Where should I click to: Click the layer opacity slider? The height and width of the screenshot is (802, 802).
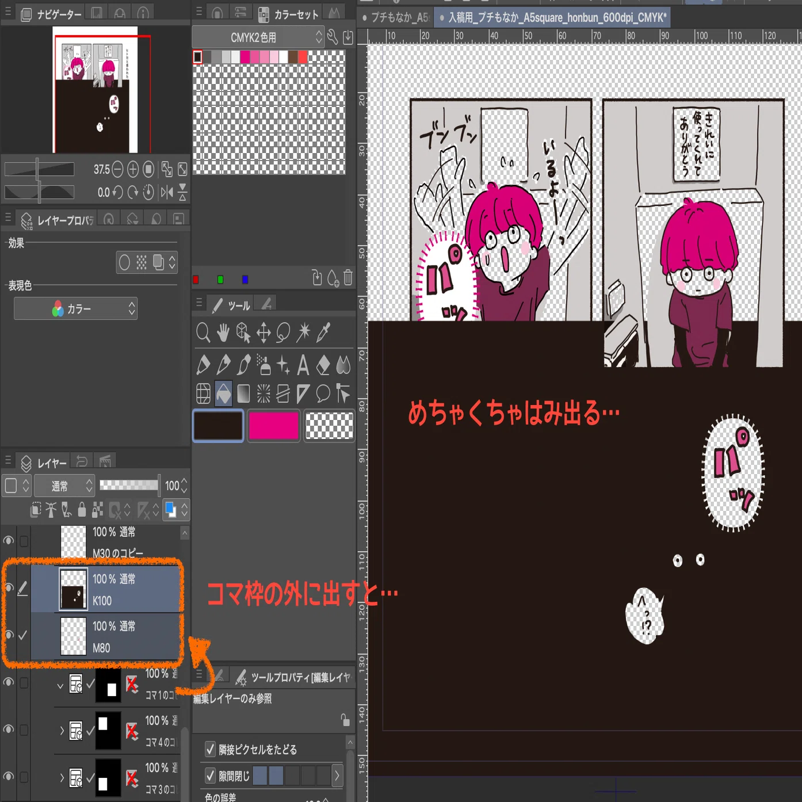click(129, 485)
